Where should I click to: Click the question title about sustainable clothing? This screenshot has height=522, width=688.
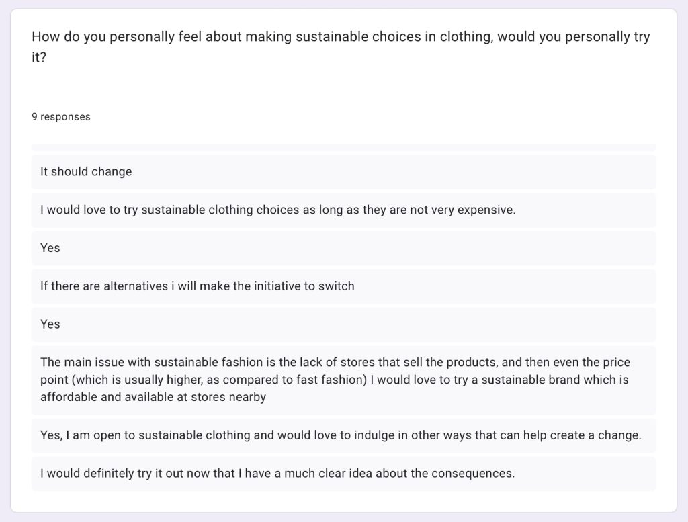click(x=341, y=46)
